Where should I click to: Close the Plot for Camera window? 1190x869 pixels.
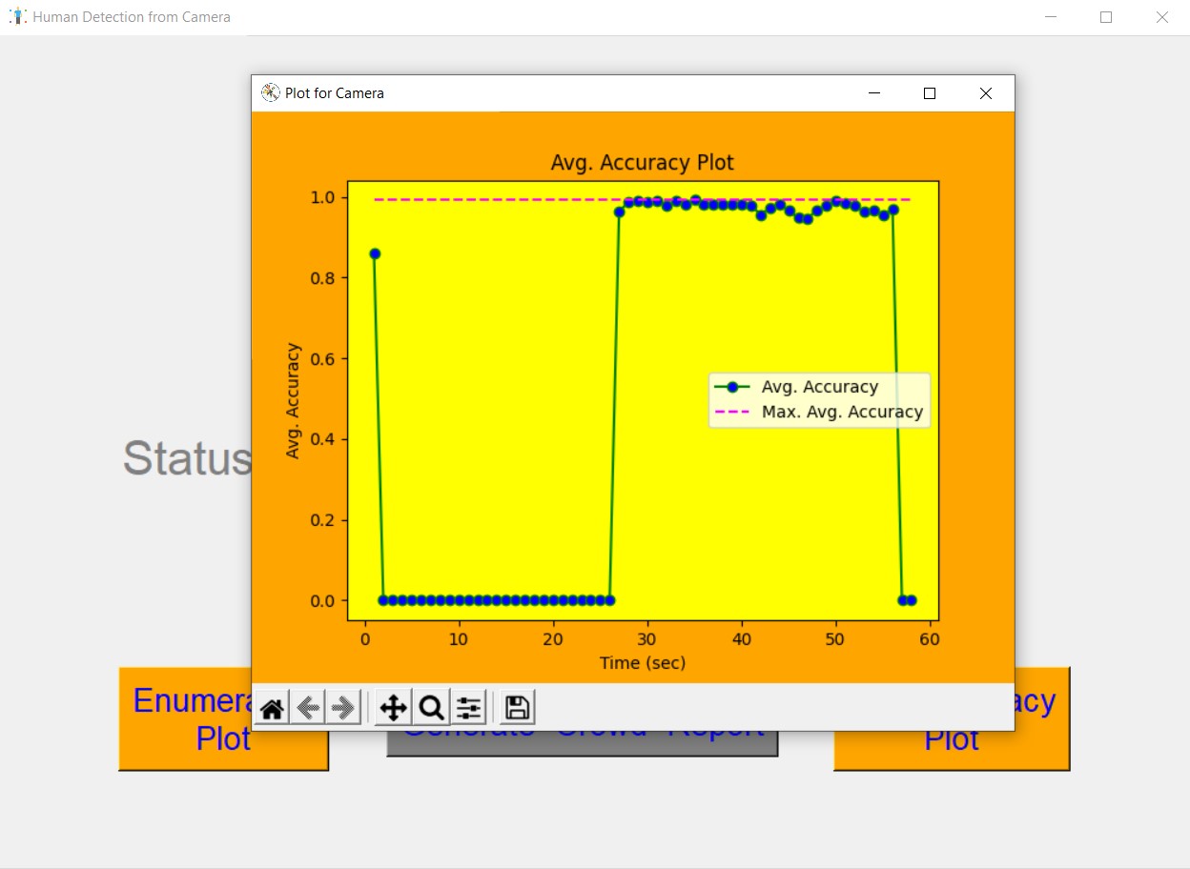tap(986, 93)
